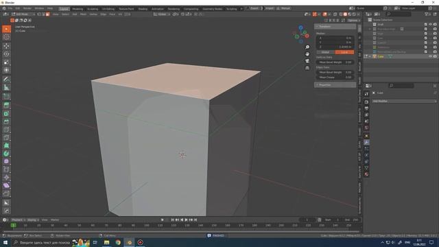Select the Move tool
Image resolution: width=439 pixels, height=247 pixels.
tap(6, 46)
